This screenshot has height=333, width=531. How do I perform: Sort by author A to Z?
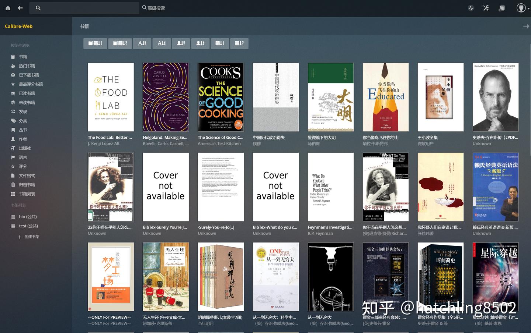(x=181, y=43)
